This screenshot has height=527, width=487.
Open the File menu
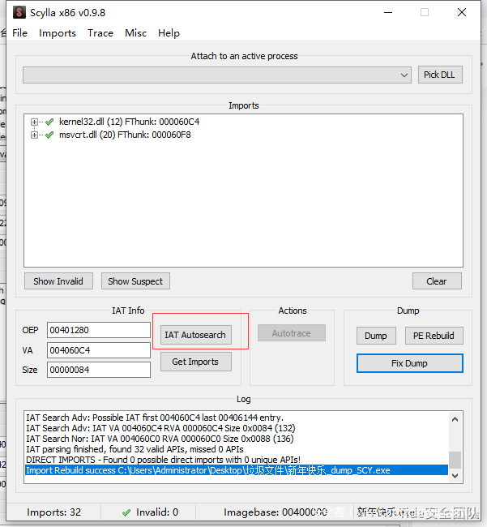(x=19, y=33)
